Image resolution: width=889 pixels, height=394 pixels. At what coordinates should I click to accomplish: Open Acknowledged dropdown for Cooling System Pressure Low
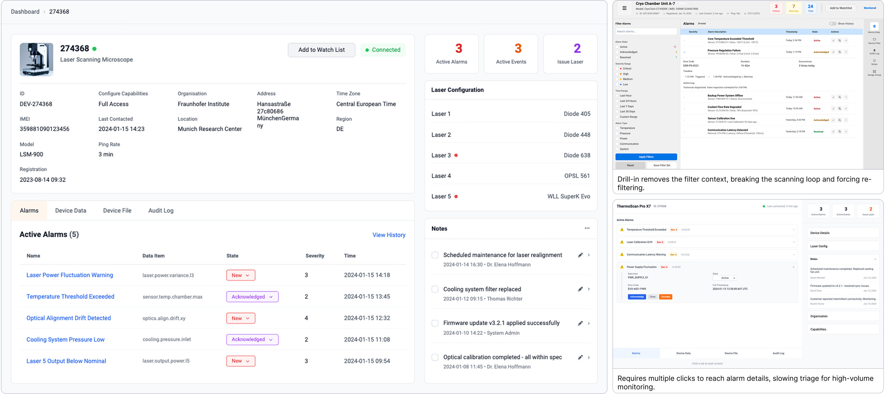[x=252, y=339]
